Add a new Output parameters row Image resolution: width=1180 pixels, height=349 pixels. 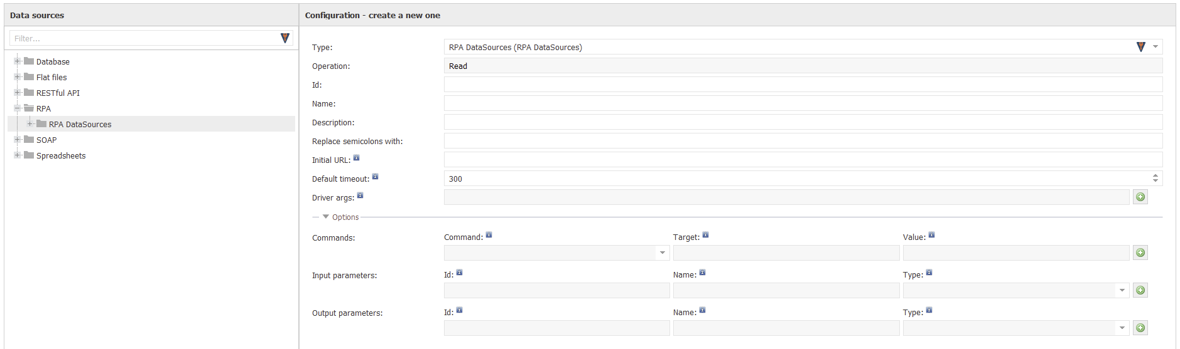pos(1140,328)
